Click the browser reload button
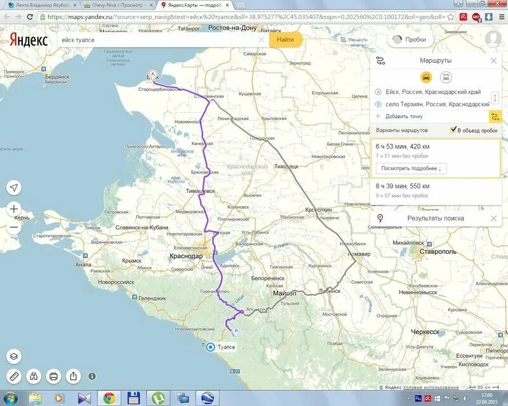The height and width of the screenshot is (406, 508). tap(30, 17)
